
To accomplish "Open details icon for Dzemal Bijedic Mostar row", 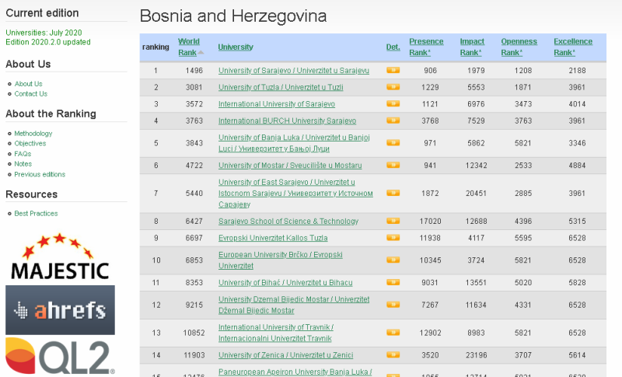I will point(393,305).
